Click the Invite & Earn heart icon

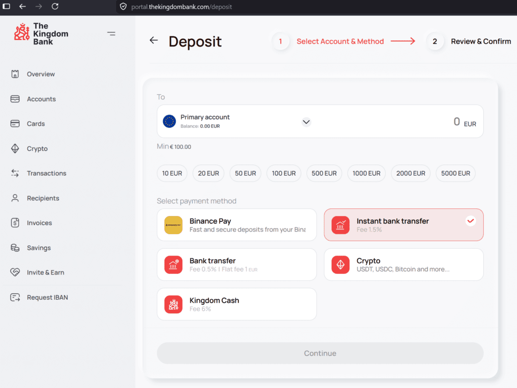pyautogui.click(x=15, y=272)
